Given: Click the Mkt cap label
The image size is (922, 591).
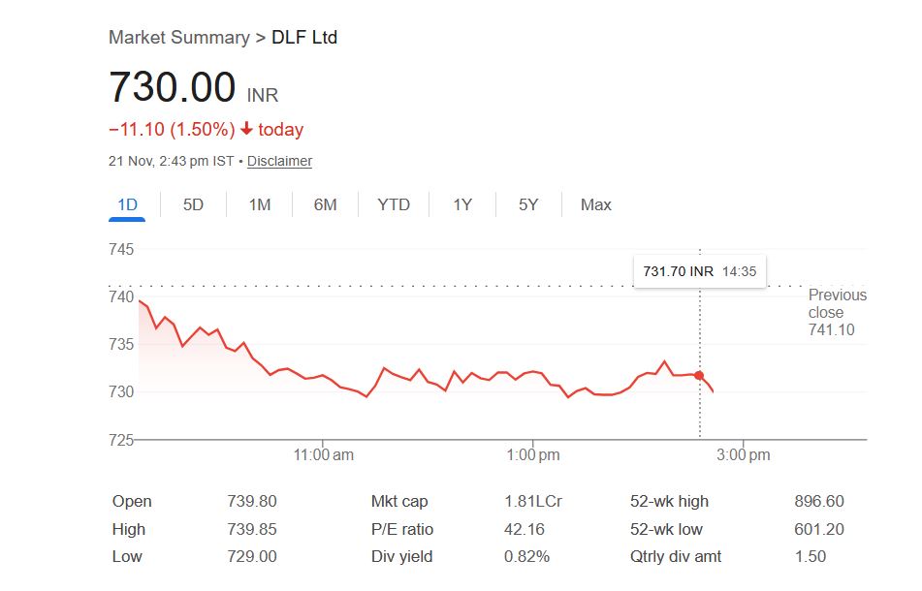Looking at the screenshot, I should [x=399, y=501].
